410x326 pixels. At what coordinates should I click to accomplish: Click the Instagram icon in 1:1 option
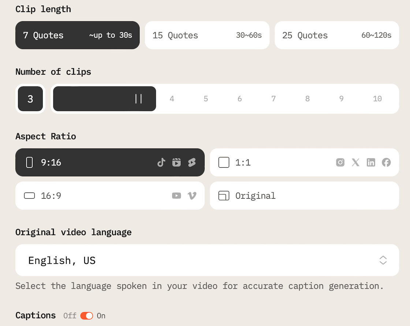coord(340,162)
